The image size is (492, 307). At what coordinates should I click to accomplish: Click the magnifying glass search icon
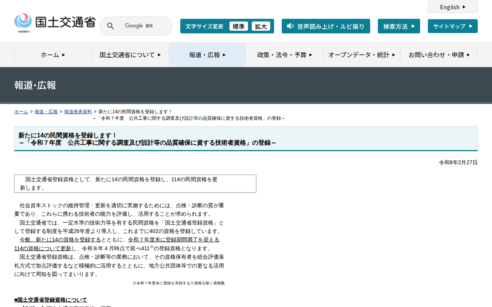110,26
